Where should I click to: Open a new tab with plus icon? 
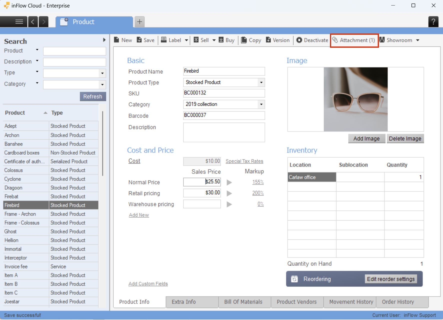coord(140,22)
